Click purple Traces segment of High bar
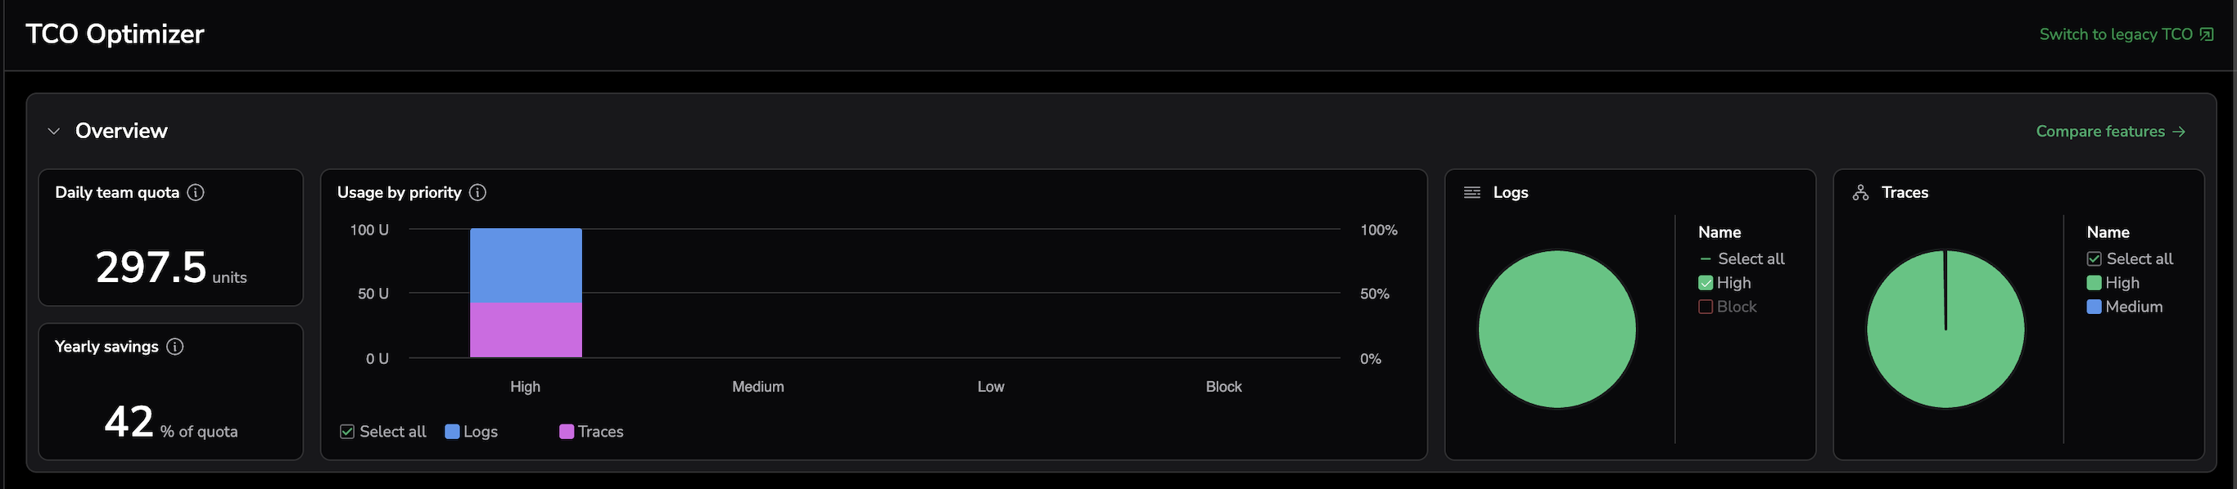The height and width of the screenshot is (489, 2237). click(x=526, y=330)
